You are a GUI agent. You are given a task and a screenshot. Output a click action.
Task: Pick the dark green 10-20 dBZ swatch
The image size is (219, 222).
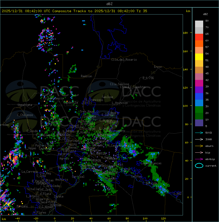(199, 116)
